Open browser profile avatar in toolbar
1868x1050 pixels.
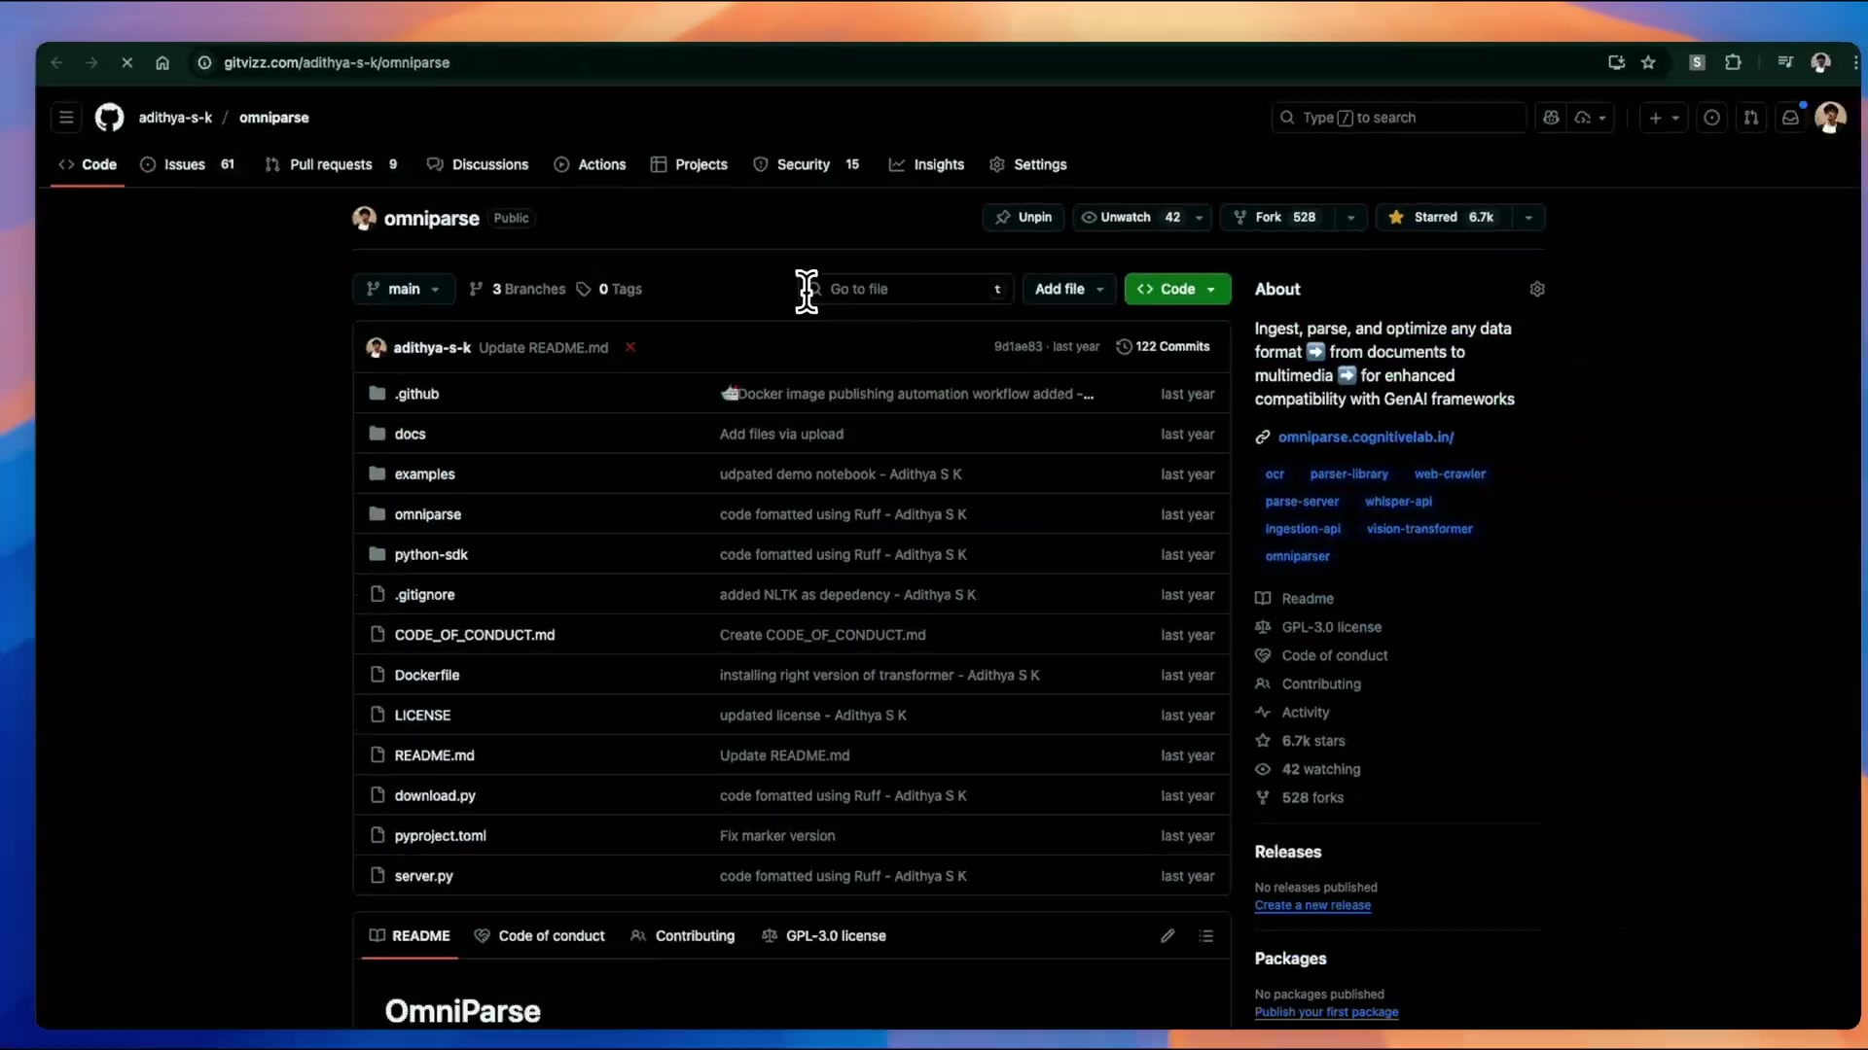point(1820,62)
